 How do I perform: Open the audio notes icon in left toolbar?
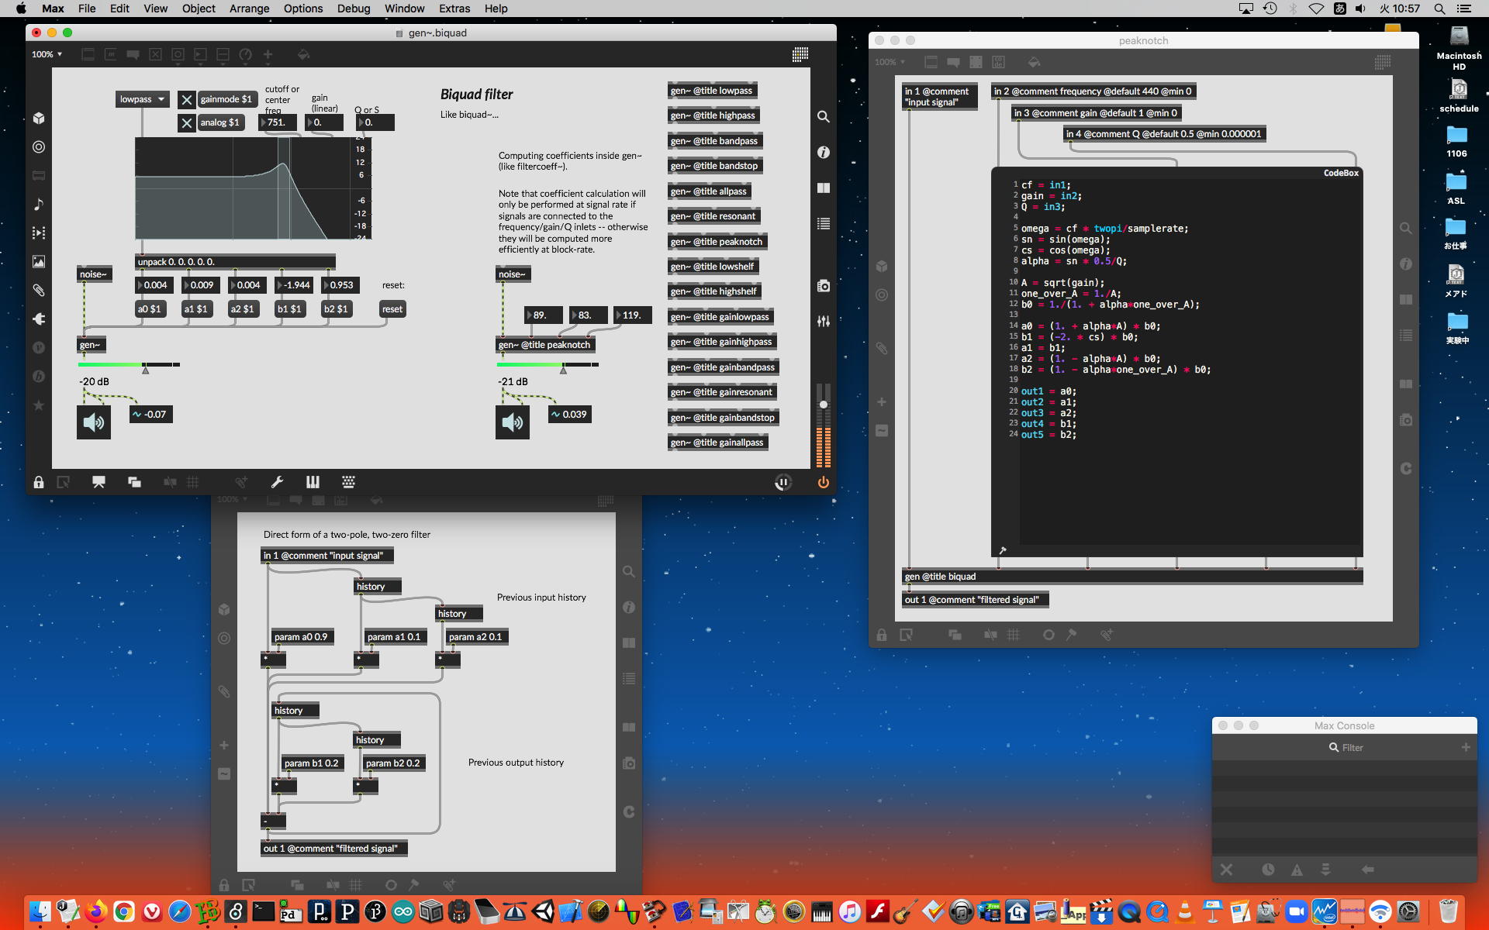(x=38, y=205)
